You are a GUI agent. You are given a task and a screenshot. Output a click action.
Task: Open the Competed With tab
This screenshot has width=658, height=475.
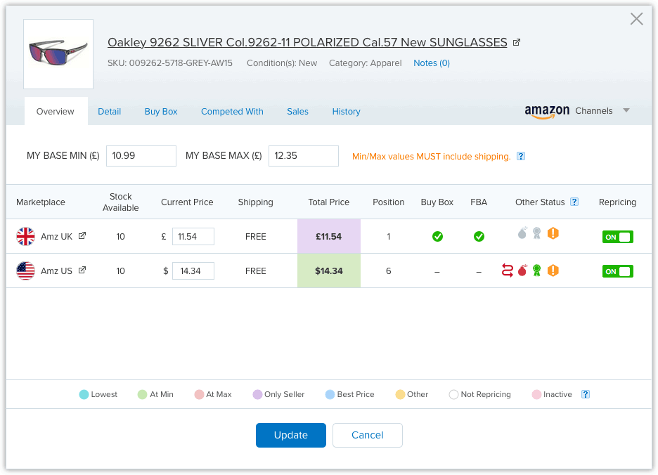(232, 112)
